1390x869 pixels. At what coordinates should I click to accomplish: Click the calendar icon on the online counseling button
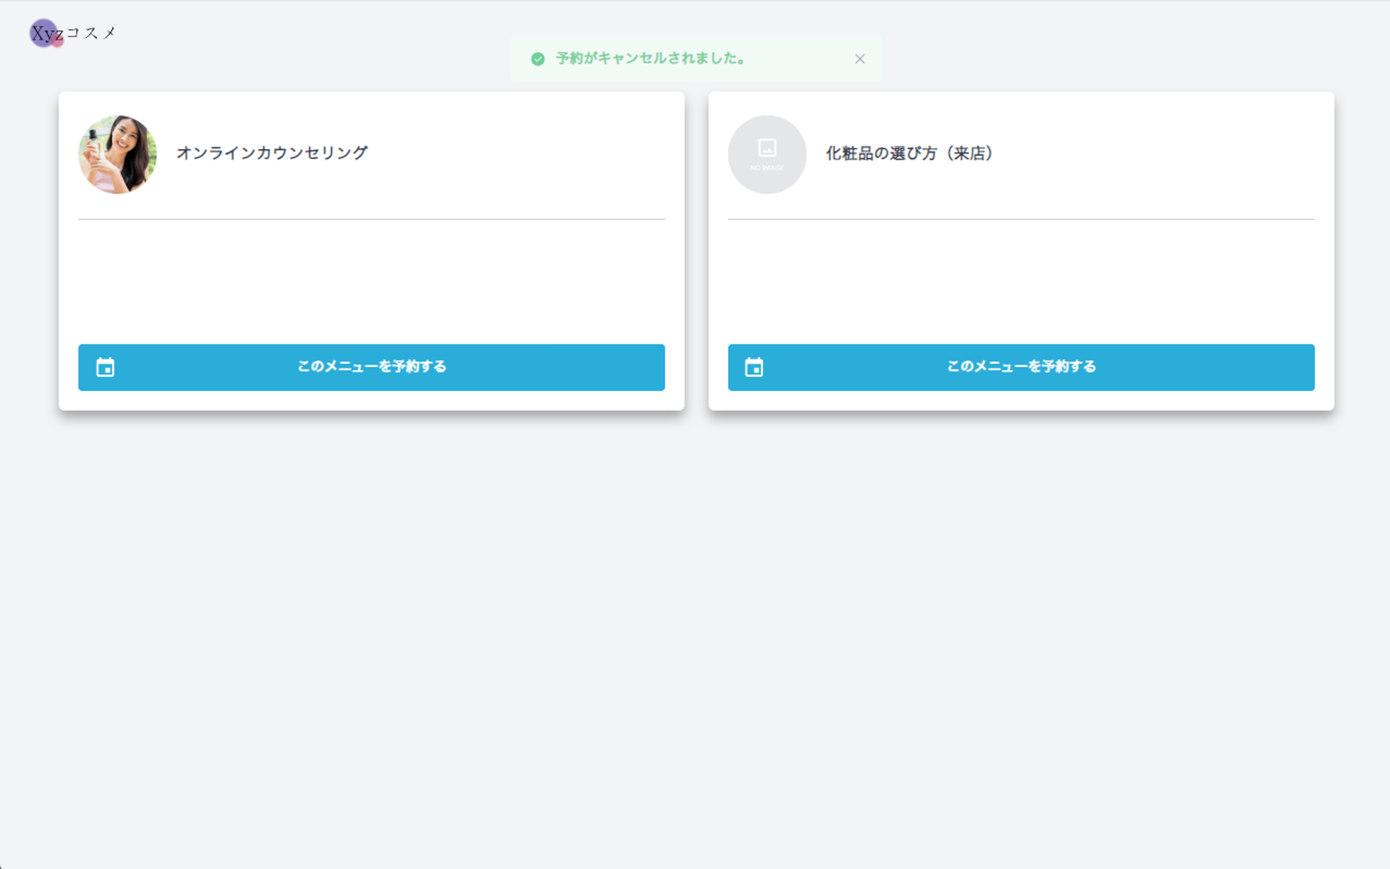point(106,367)
